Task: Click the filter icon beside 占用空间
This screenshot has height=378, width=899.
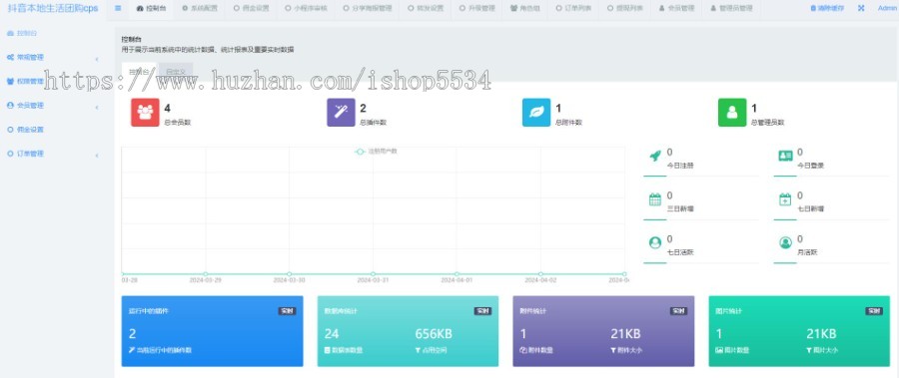Action: (x=418, y=349)
